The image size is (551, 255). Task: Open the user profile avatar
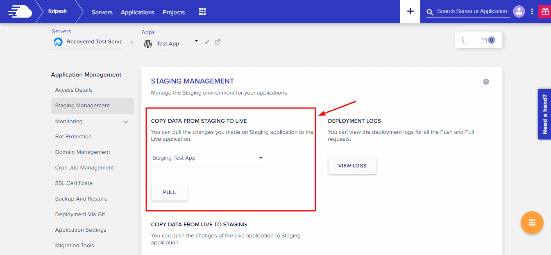click(x=519, y=11)
